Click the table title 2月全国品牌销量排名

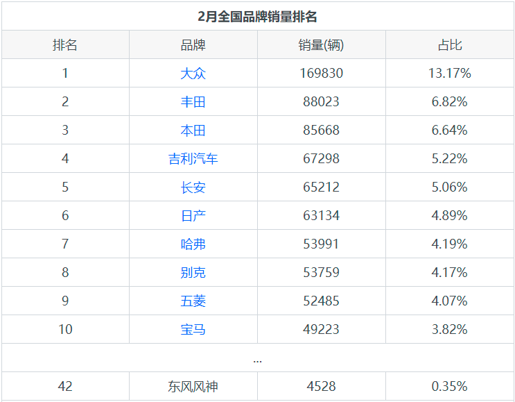click(x=257, y=17)
